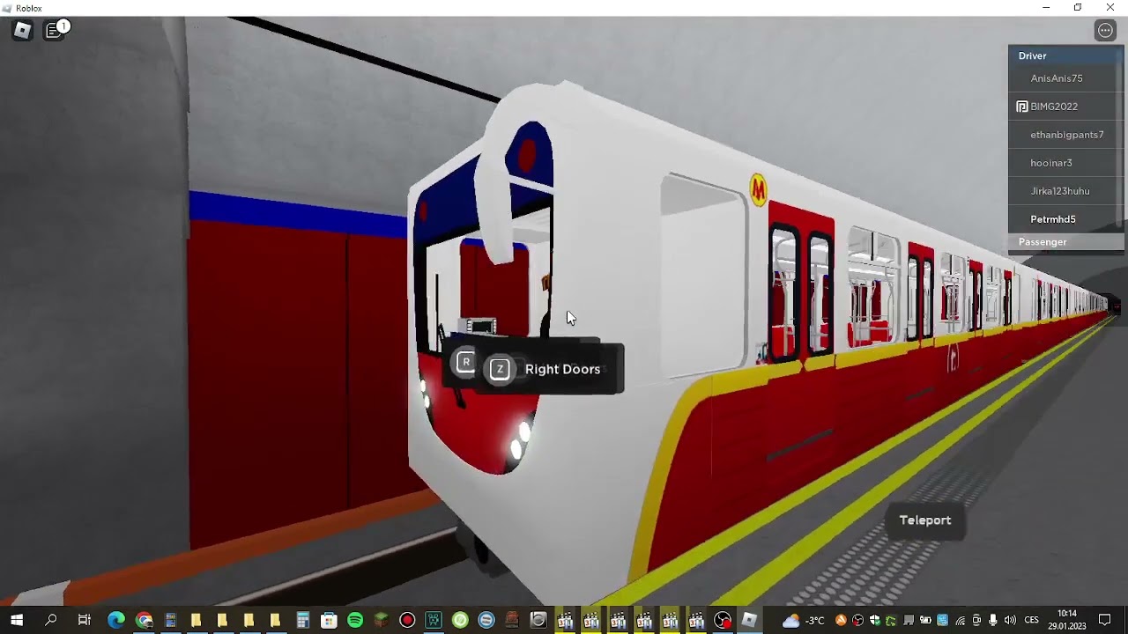Open the chat icon with notification badge
The image size is (1128, 634).
(56, 30)
